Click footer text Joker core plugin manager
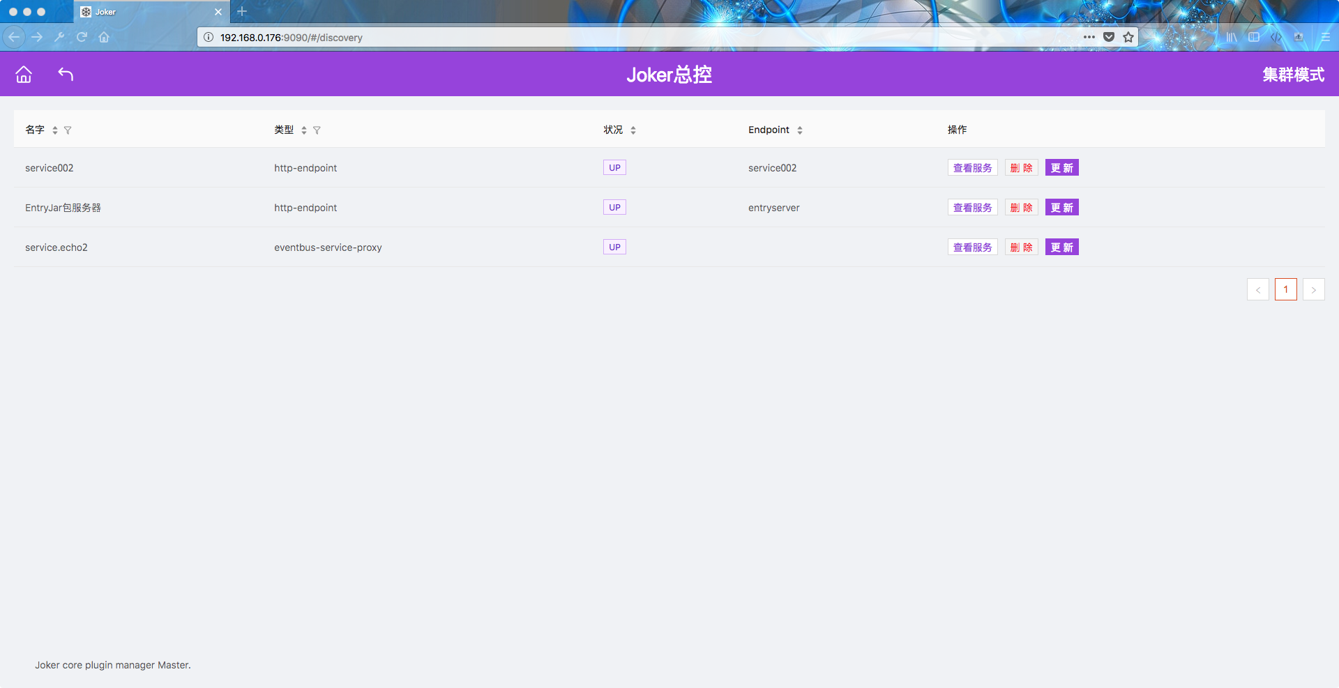 pos(113,665)
